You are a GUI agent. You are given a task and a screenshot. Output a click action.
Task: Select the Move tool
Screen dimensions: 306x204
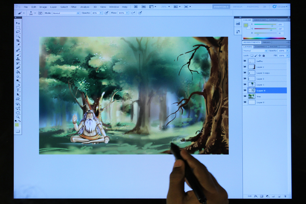click(x=18, y=23)
